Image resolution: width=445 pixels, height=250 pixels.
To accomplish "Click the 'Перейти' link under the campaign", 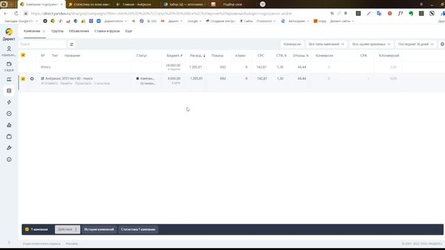I will pos(66,83).
